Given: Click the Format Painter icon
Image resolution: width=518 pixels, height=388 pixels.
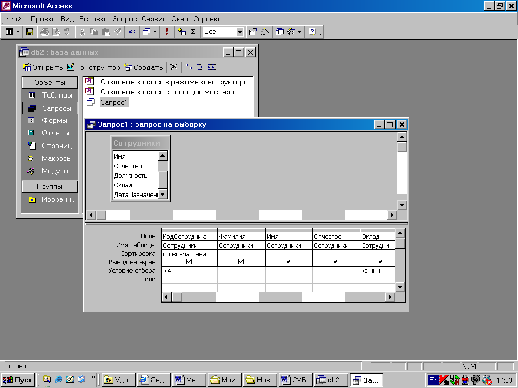Looking at the screenshot, I should click(117, 32).
